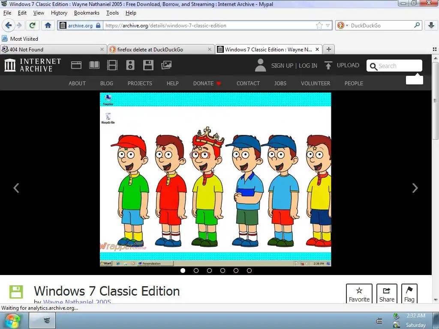Viewport: 439px width, 329px height.
Task: Click the UPLOAD button
Action: click(x=342, y=65)
